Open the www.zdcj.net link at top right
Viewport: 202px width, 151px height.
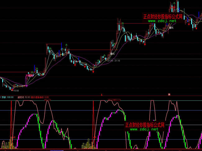pos(164,21)
